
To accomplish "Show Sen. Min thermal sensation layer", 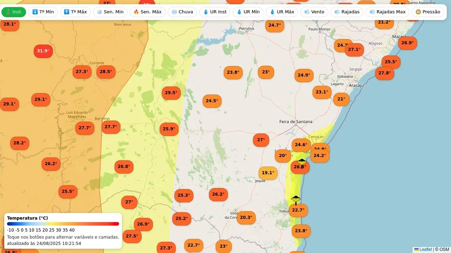I will coord(110,12).
